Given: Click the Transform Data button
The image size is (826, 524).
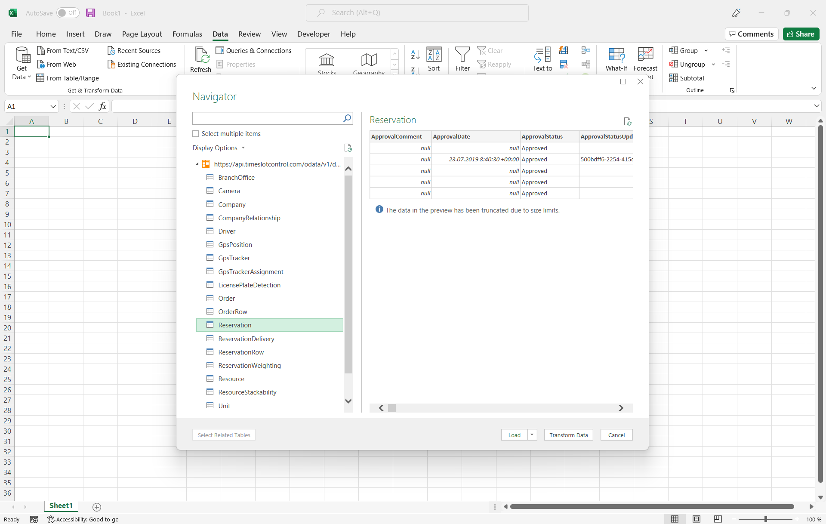Looking at the screenshot, I should point(568,435).
